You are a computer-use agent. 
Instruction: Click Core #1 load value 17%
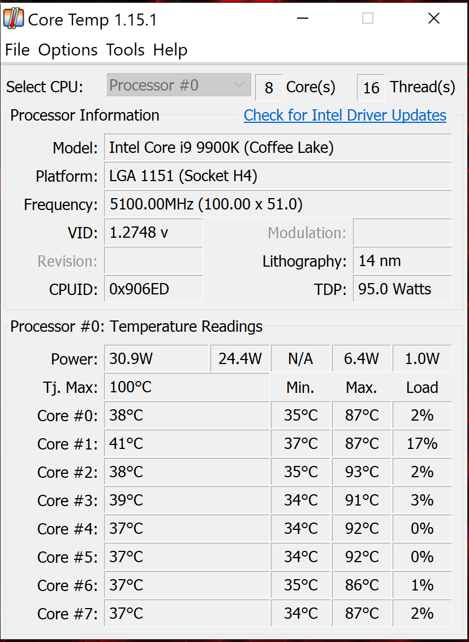422,443
